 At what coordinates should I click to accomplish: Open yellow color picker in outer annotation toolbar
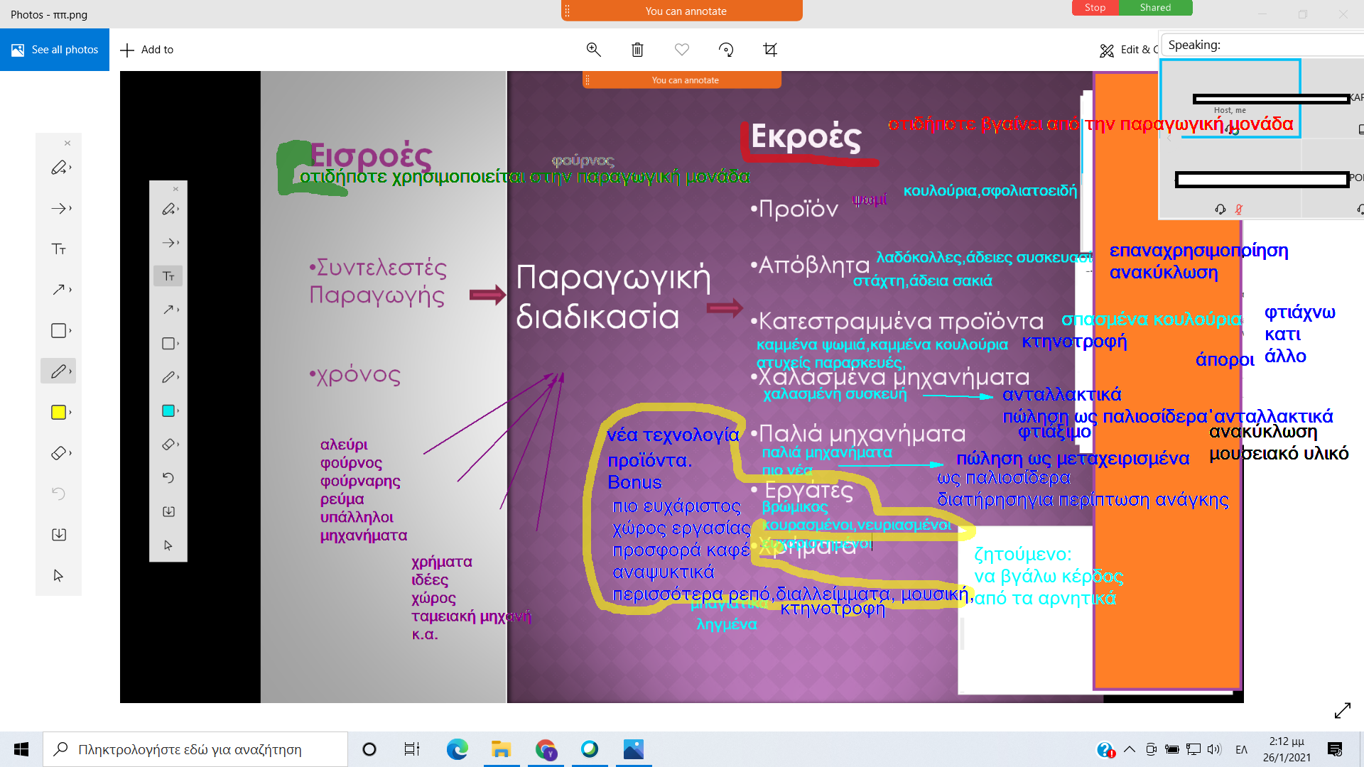(58, 413)
